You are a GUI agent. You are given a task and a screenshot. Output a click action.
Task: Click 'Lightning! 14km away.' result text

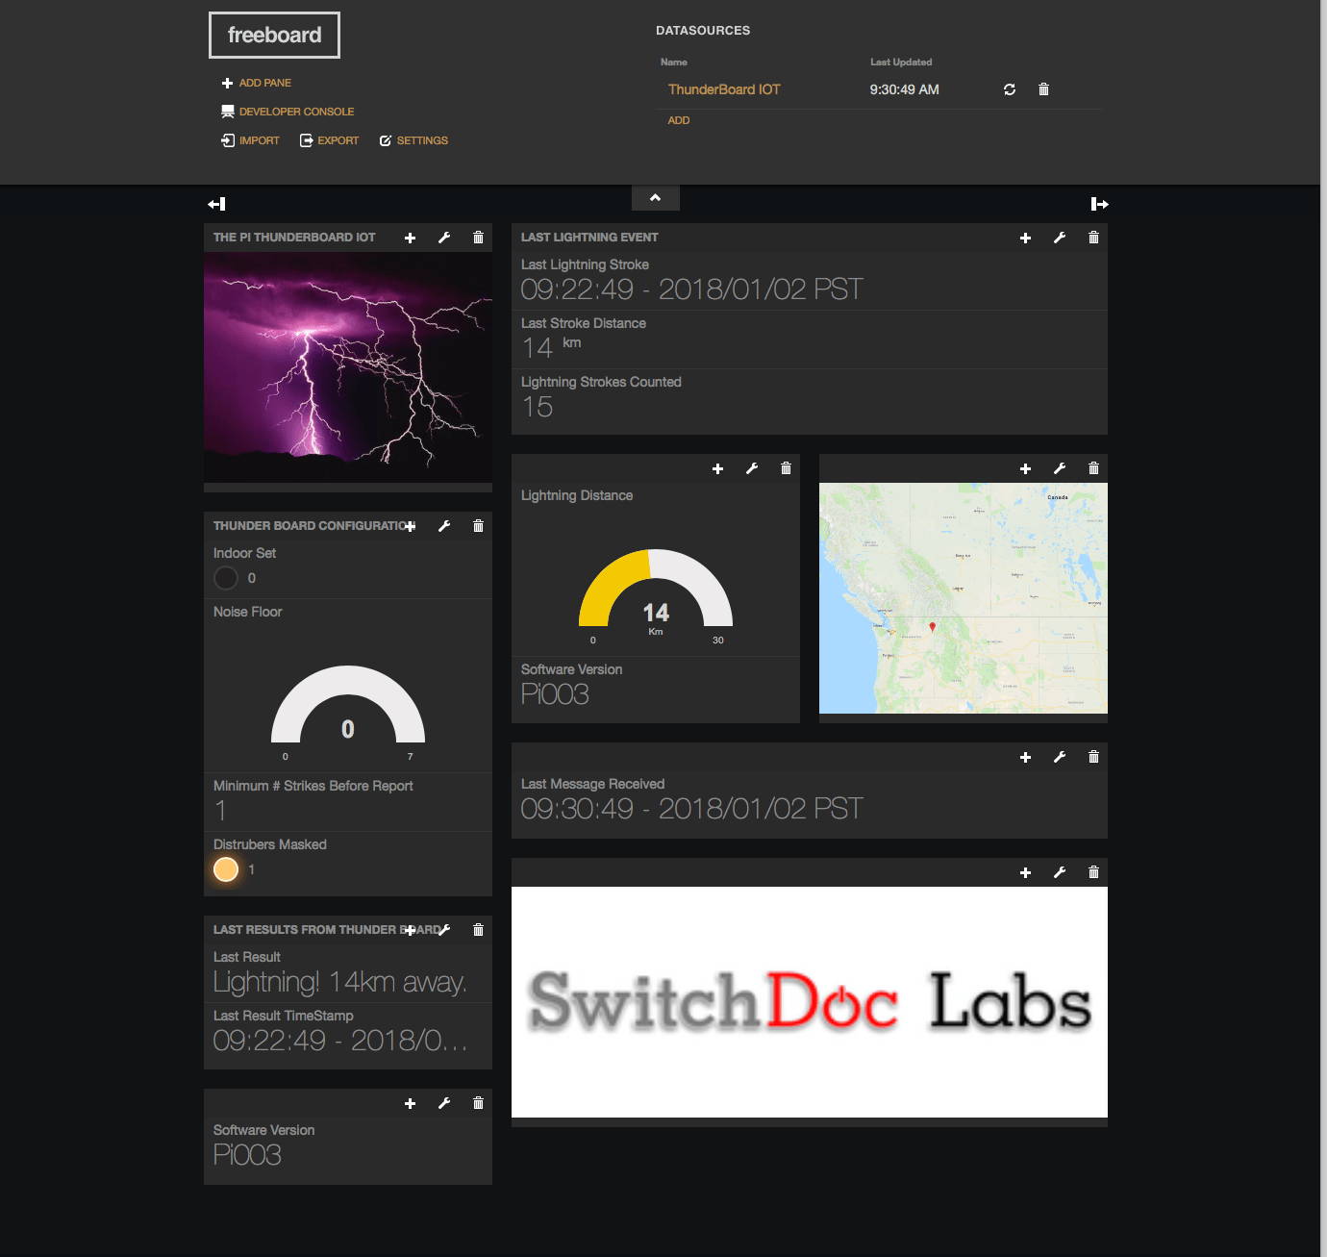click(340, 982)
